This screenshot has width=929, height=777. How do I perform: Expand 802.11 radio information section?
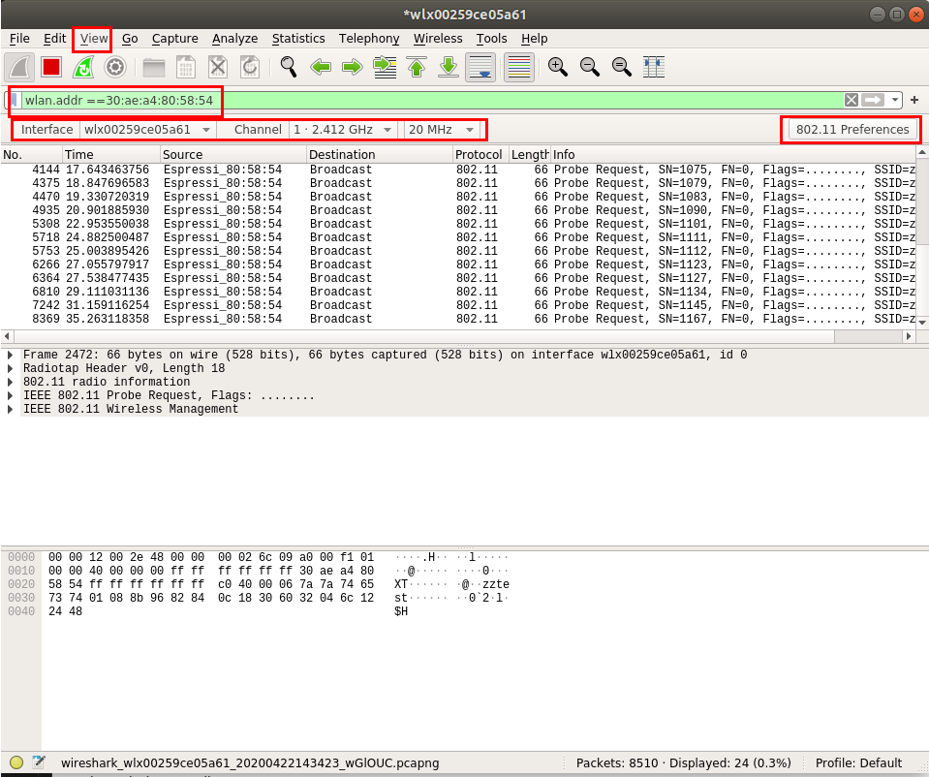(x=10, y=383)
